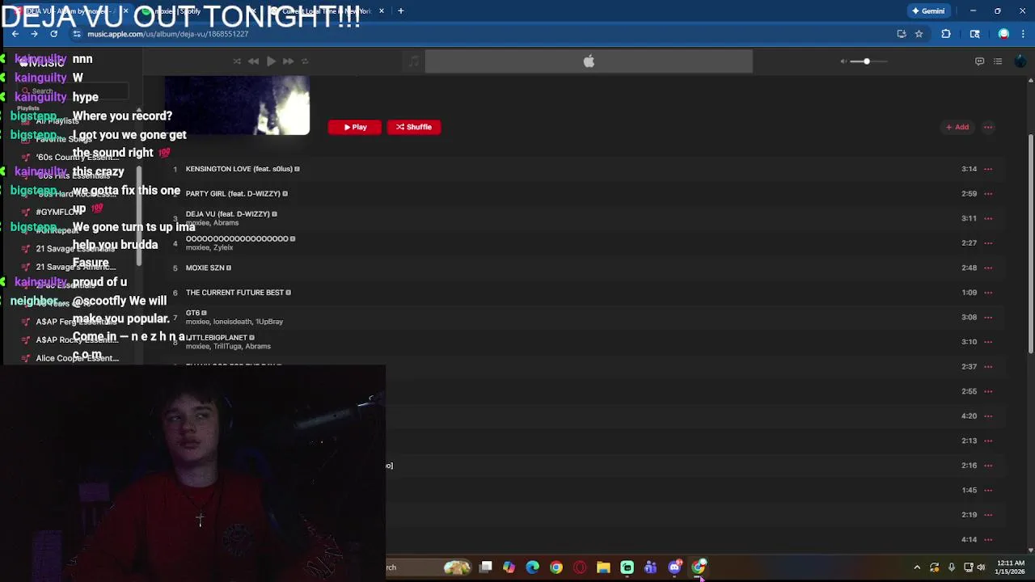
Task: Open more options for the 2:27 track
Action: pos(988,243)
